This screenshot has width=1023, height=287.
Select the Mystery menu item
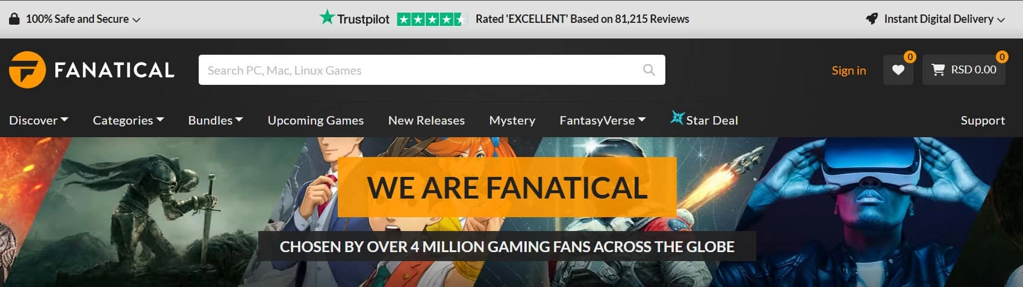pos(512,120)
